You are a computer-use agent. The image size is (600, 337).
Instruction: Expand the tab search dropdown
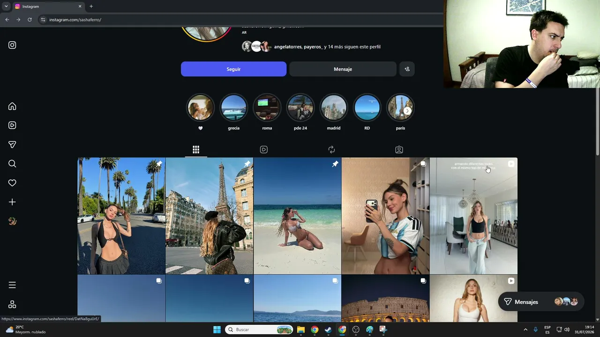6,7
